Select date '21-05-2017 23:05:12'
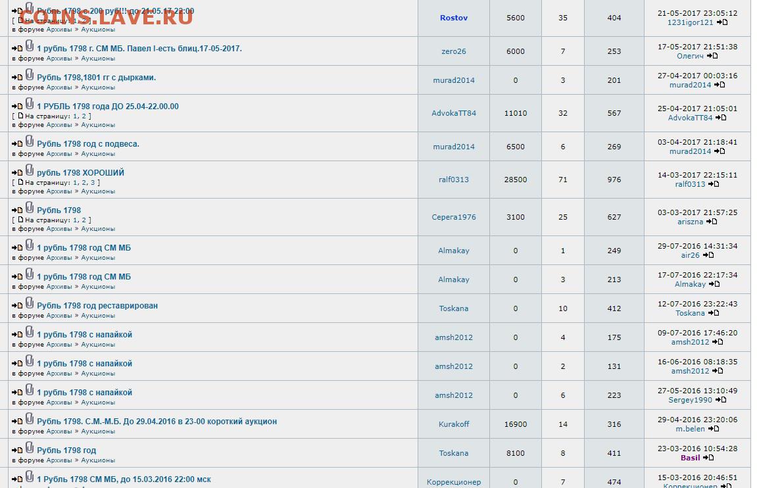The width and height of the screenshot is (757, 488). pos(697,14)
